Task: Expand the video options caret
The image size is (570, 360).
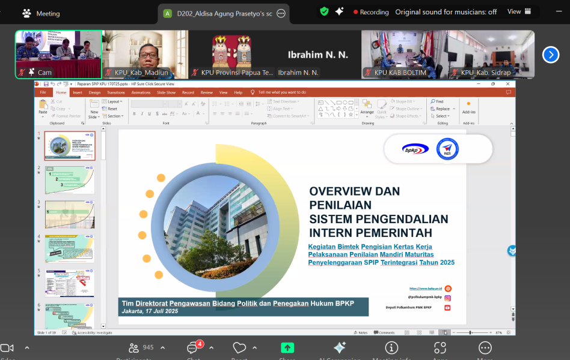Action: tap(26, 348)
